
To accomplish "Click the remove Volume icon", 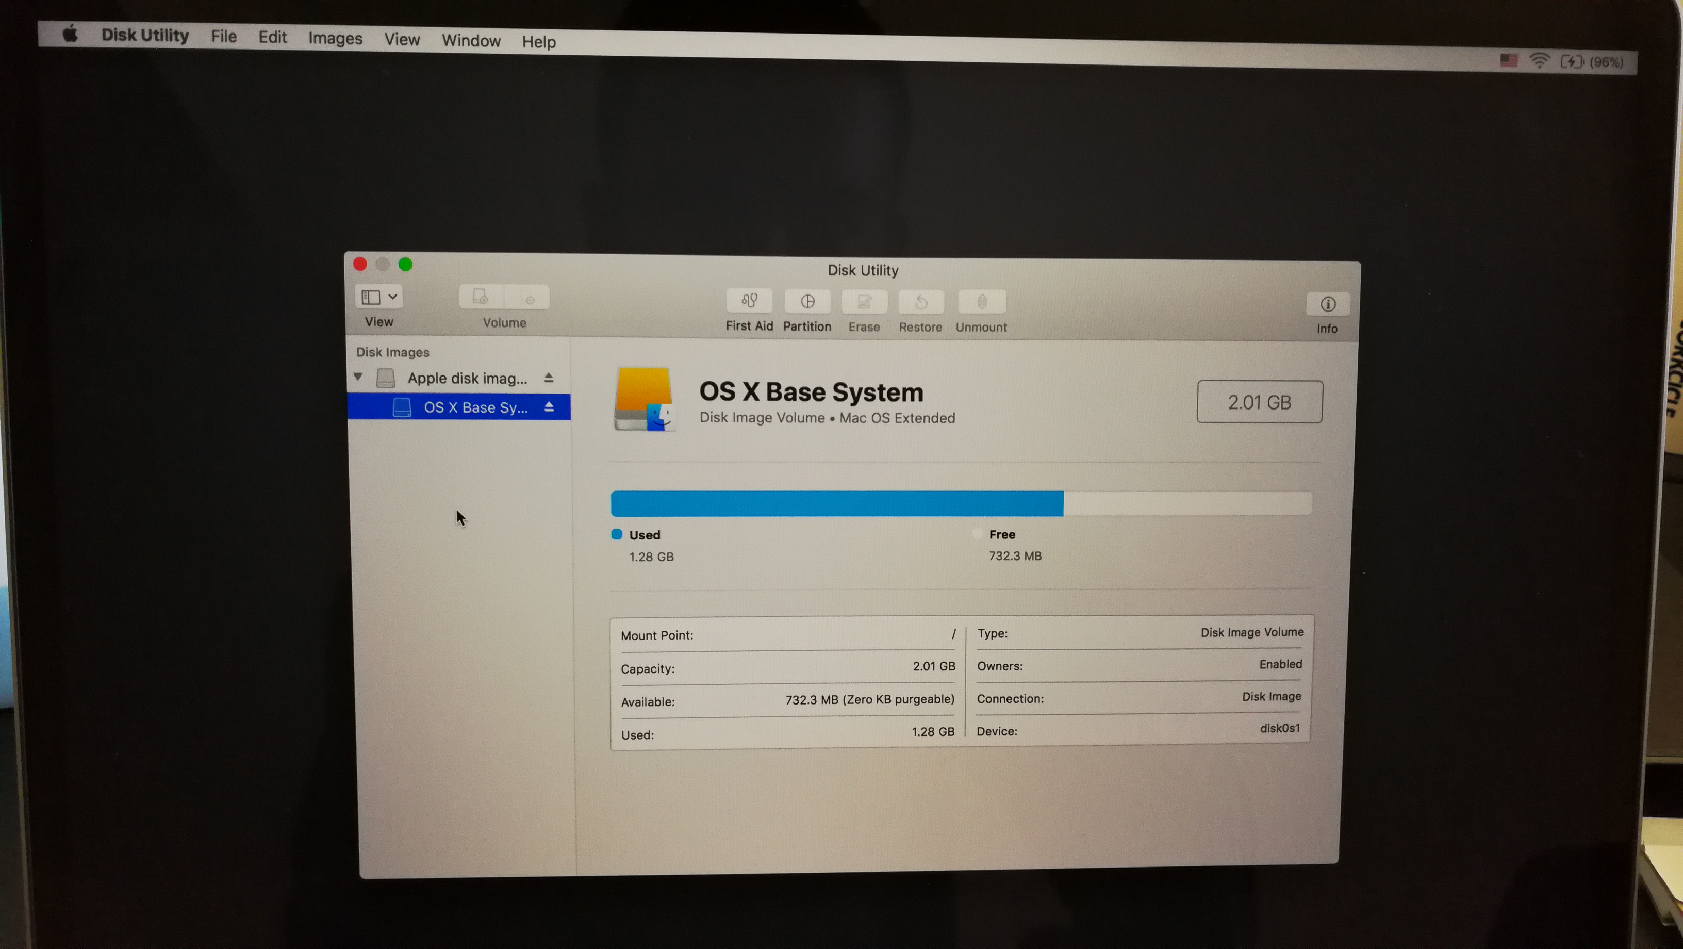I will (529, 299).
